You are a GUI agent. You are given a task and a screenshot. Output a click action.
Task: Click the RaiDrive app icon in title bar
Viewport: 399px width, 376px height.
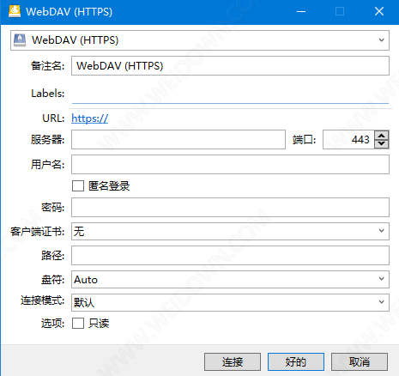[x=15, y=11]
